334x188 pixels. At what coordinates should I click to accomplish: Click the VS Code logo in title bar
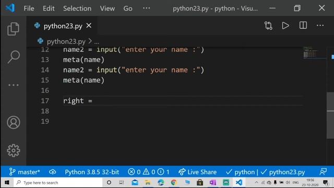[10, 8]
